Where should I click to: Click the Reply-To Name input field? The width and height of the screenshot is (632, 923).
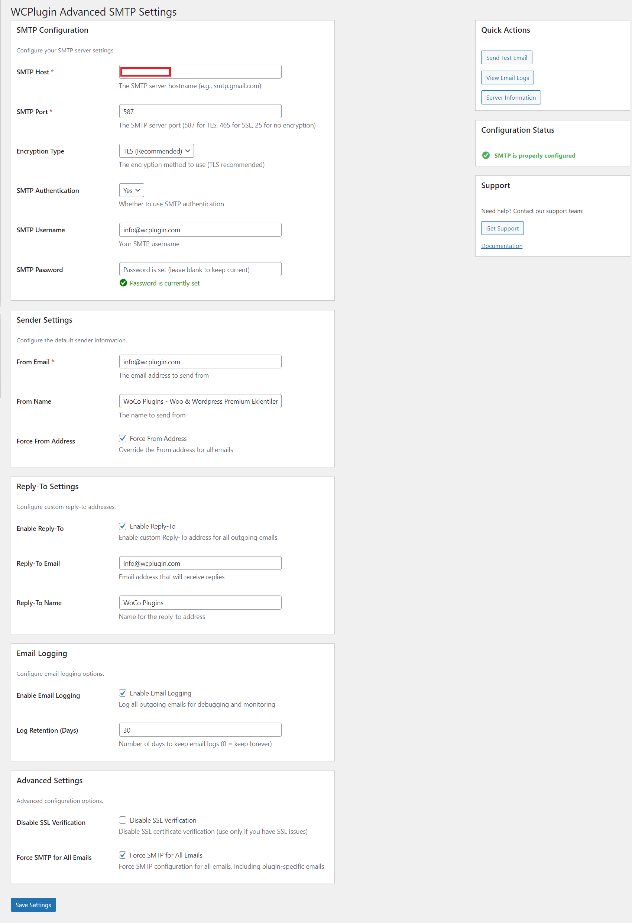(x=200, y=603)
